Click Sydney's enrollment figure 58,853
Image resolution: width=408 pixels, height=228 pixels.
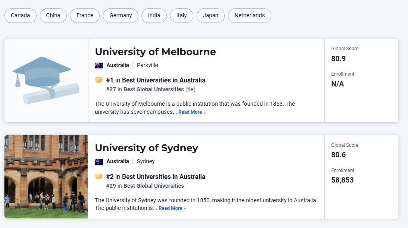[342, 180]
